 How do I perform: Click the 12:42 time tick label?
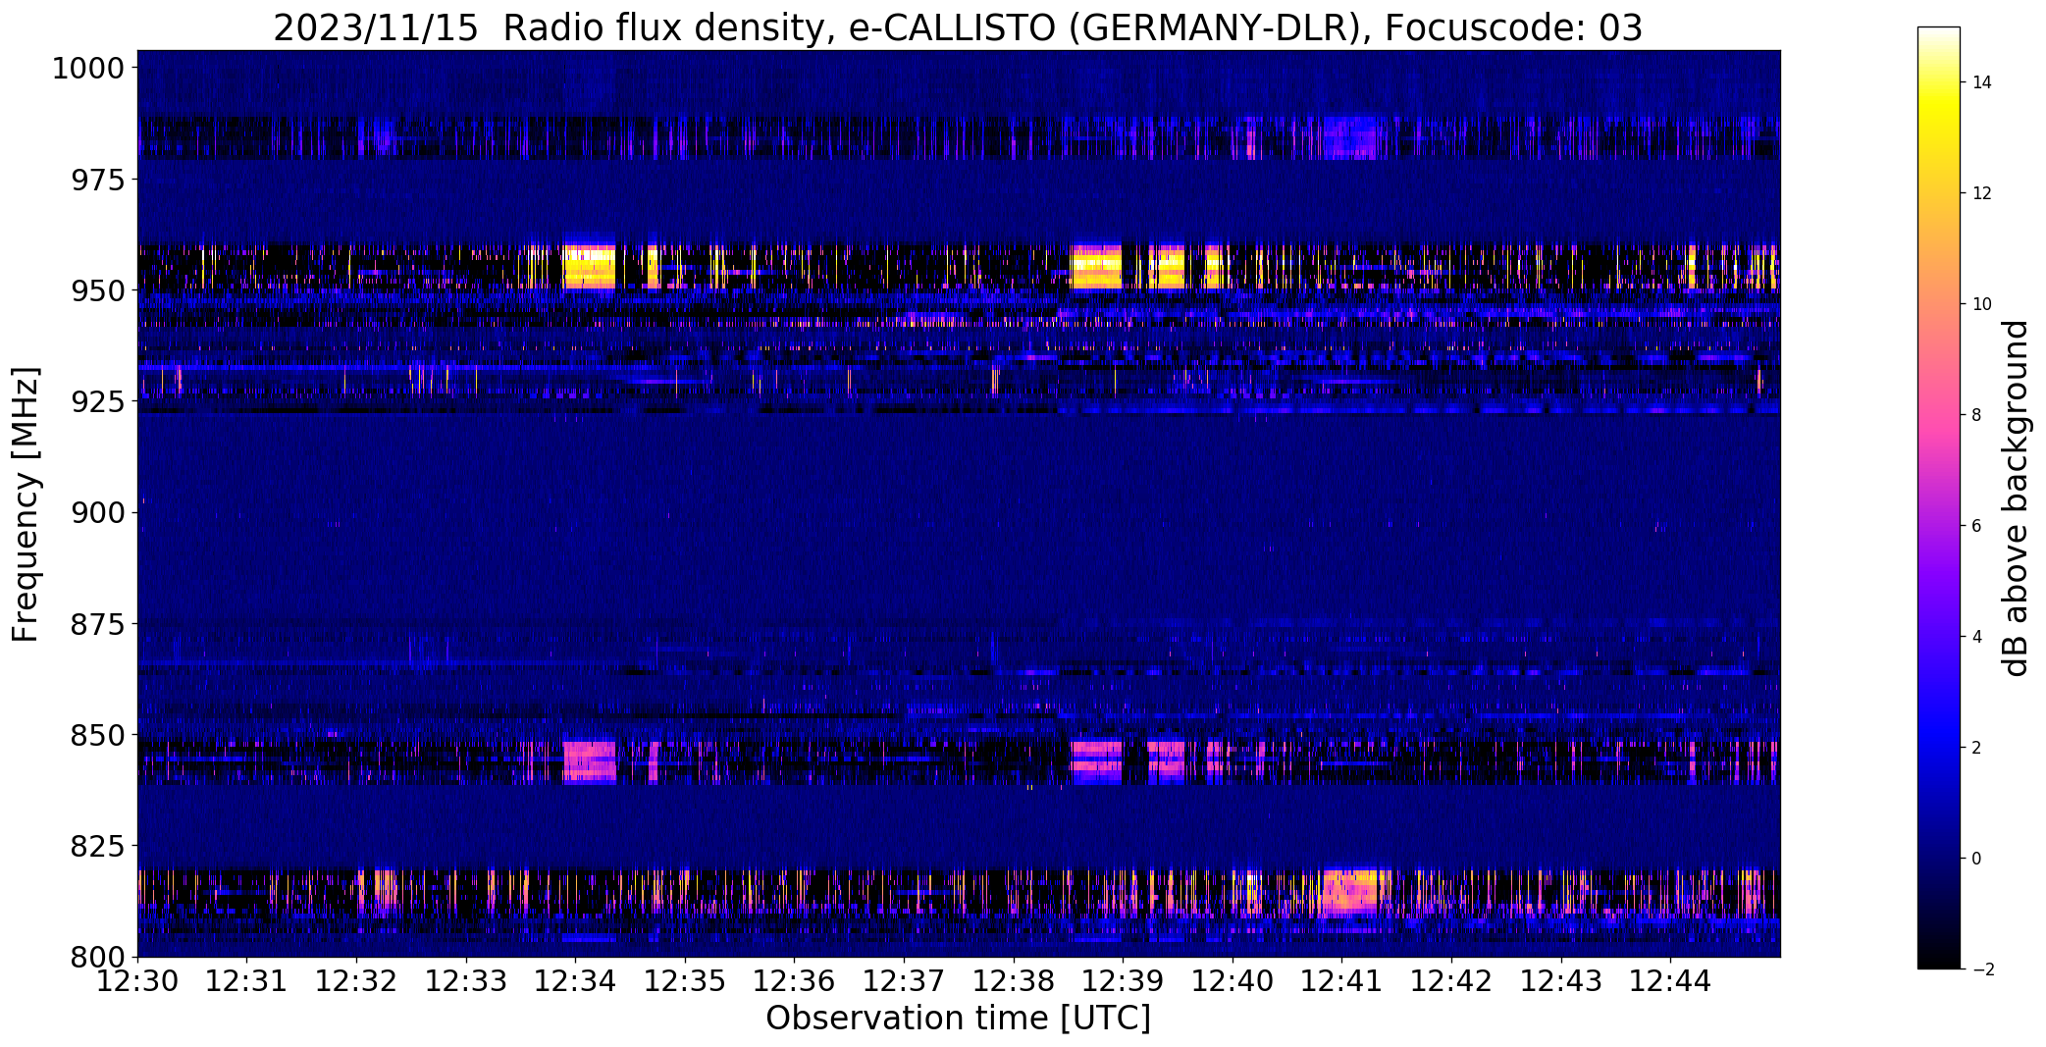(x=1451, y=980)
